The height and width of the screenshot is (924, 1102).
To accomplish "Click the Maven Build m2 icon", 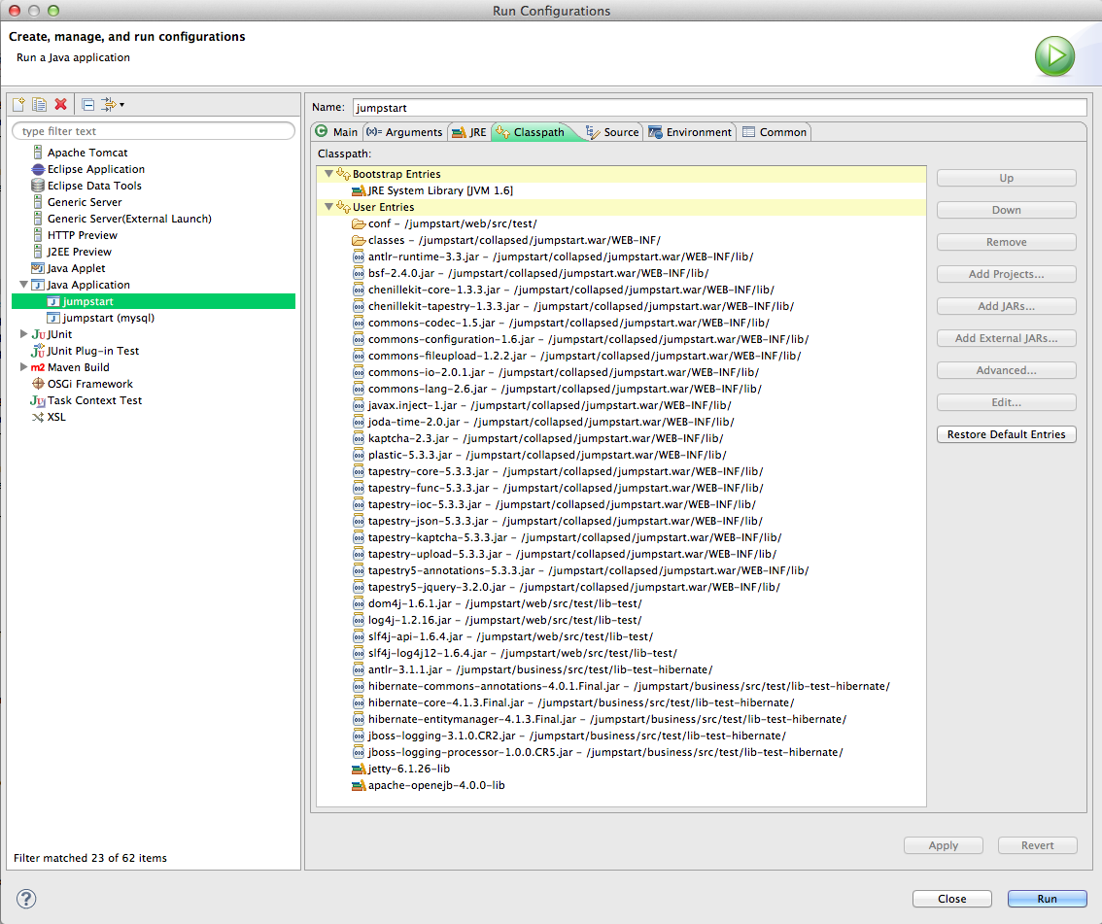I will [x=38, y=367].
